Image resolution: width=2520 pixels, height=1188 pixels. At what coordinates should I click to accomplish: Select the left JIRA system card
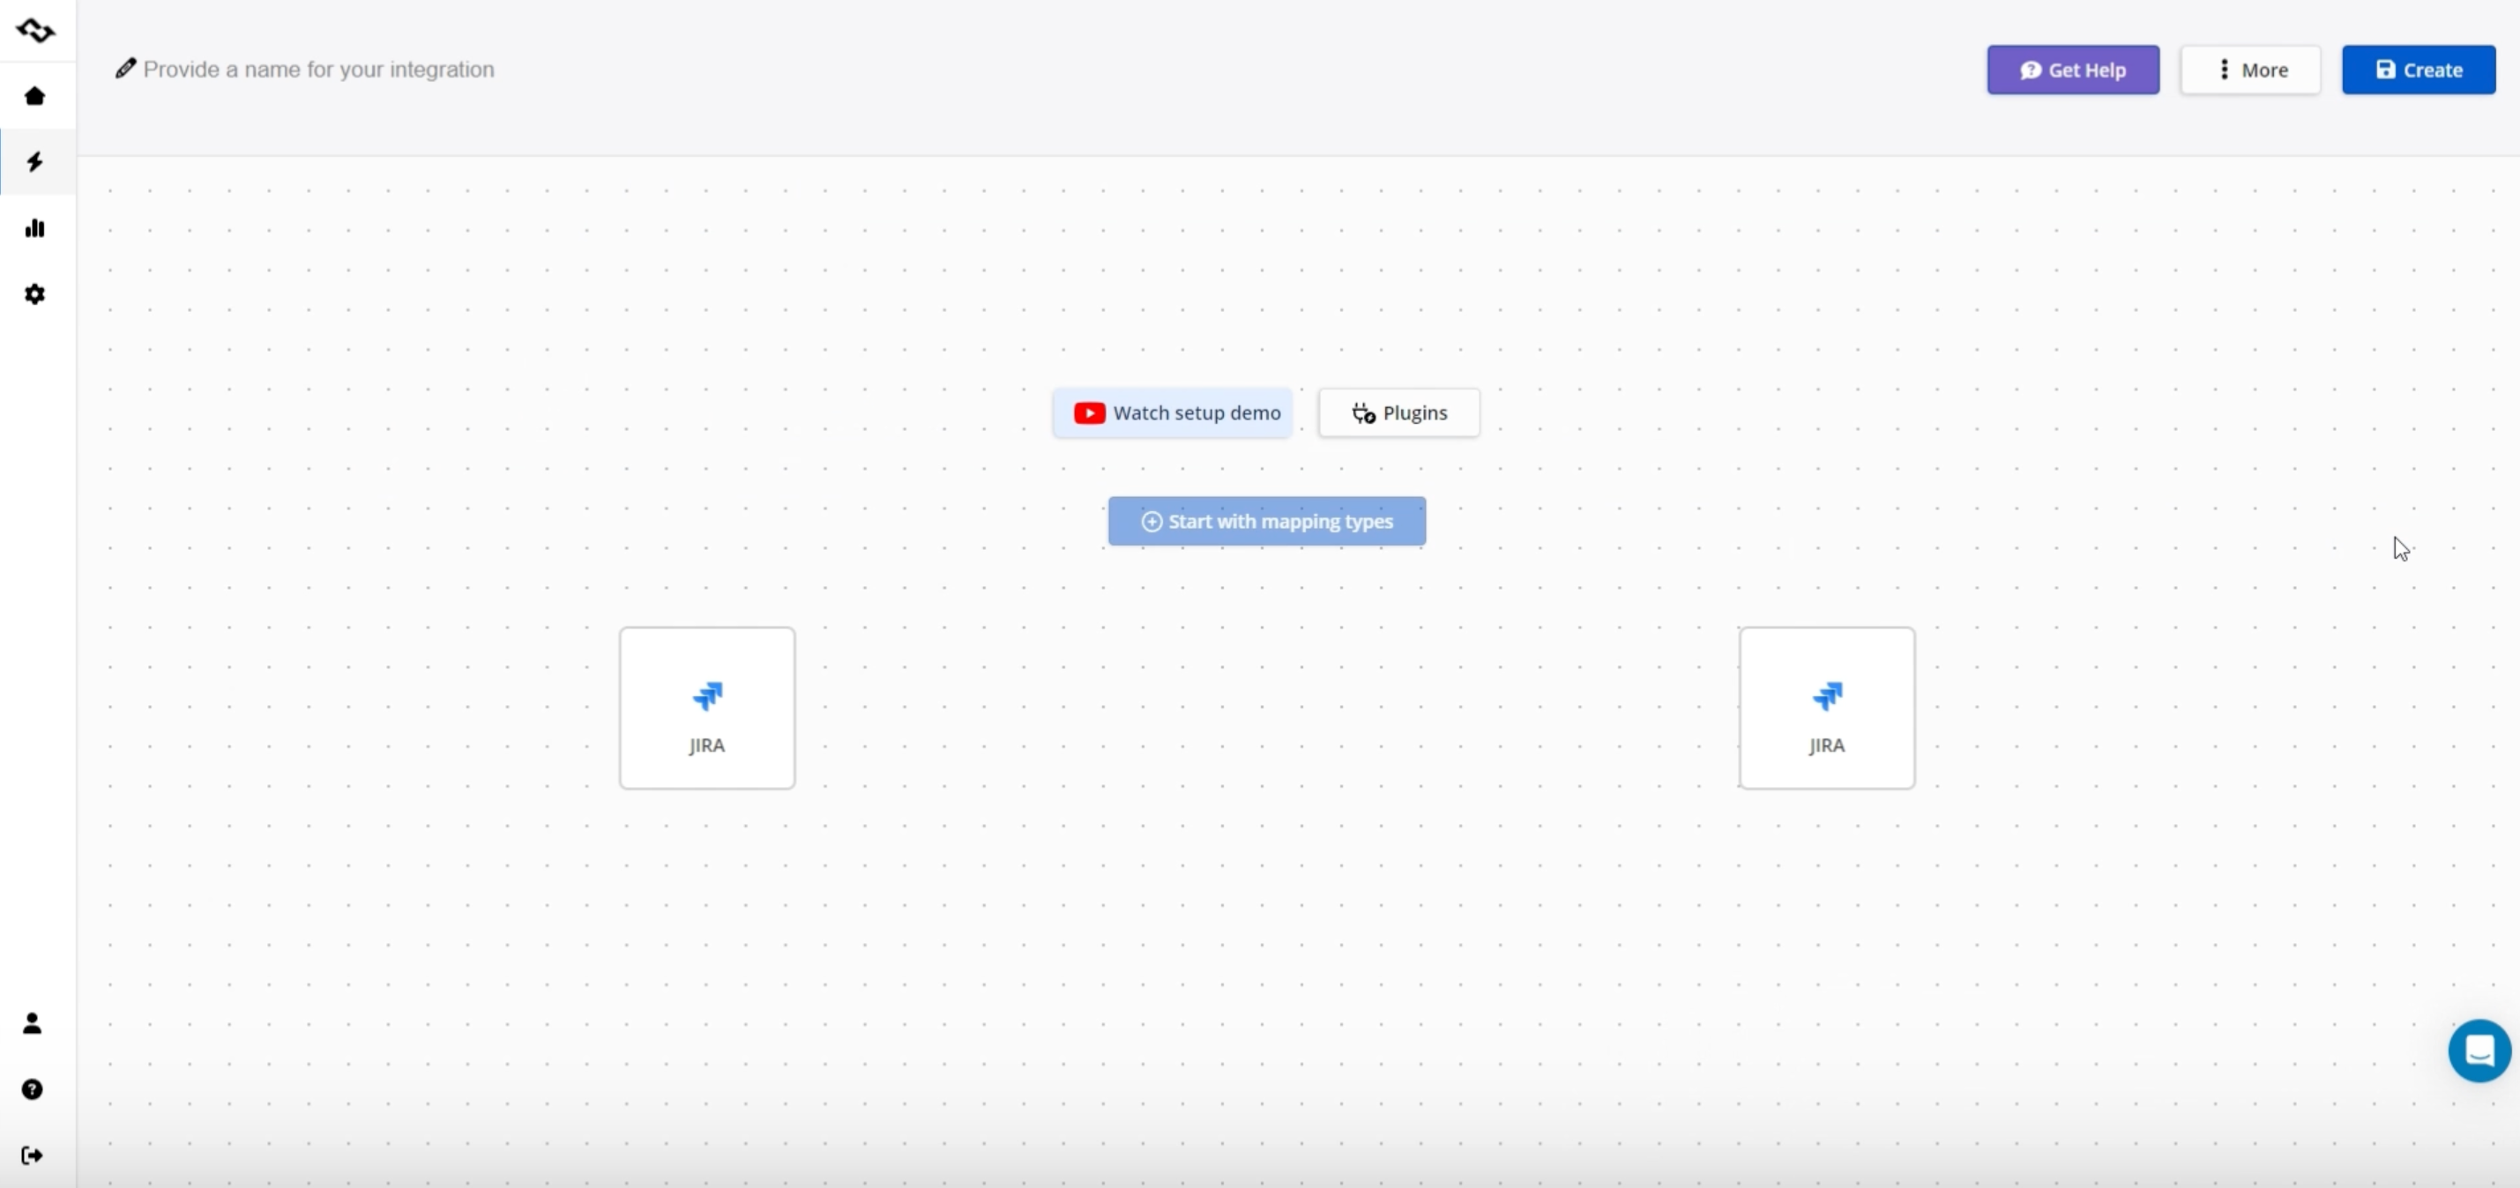(707, 708)
